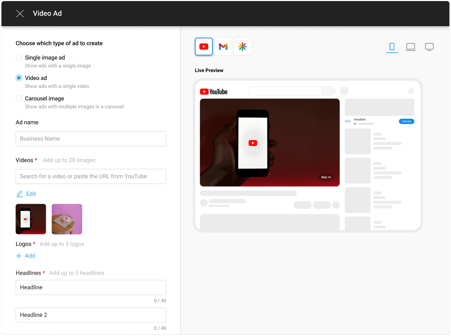This screenshot has height=336, width=451.
Task: Select the pink donut video thumbnail
Action: click(x=67, y=219)
